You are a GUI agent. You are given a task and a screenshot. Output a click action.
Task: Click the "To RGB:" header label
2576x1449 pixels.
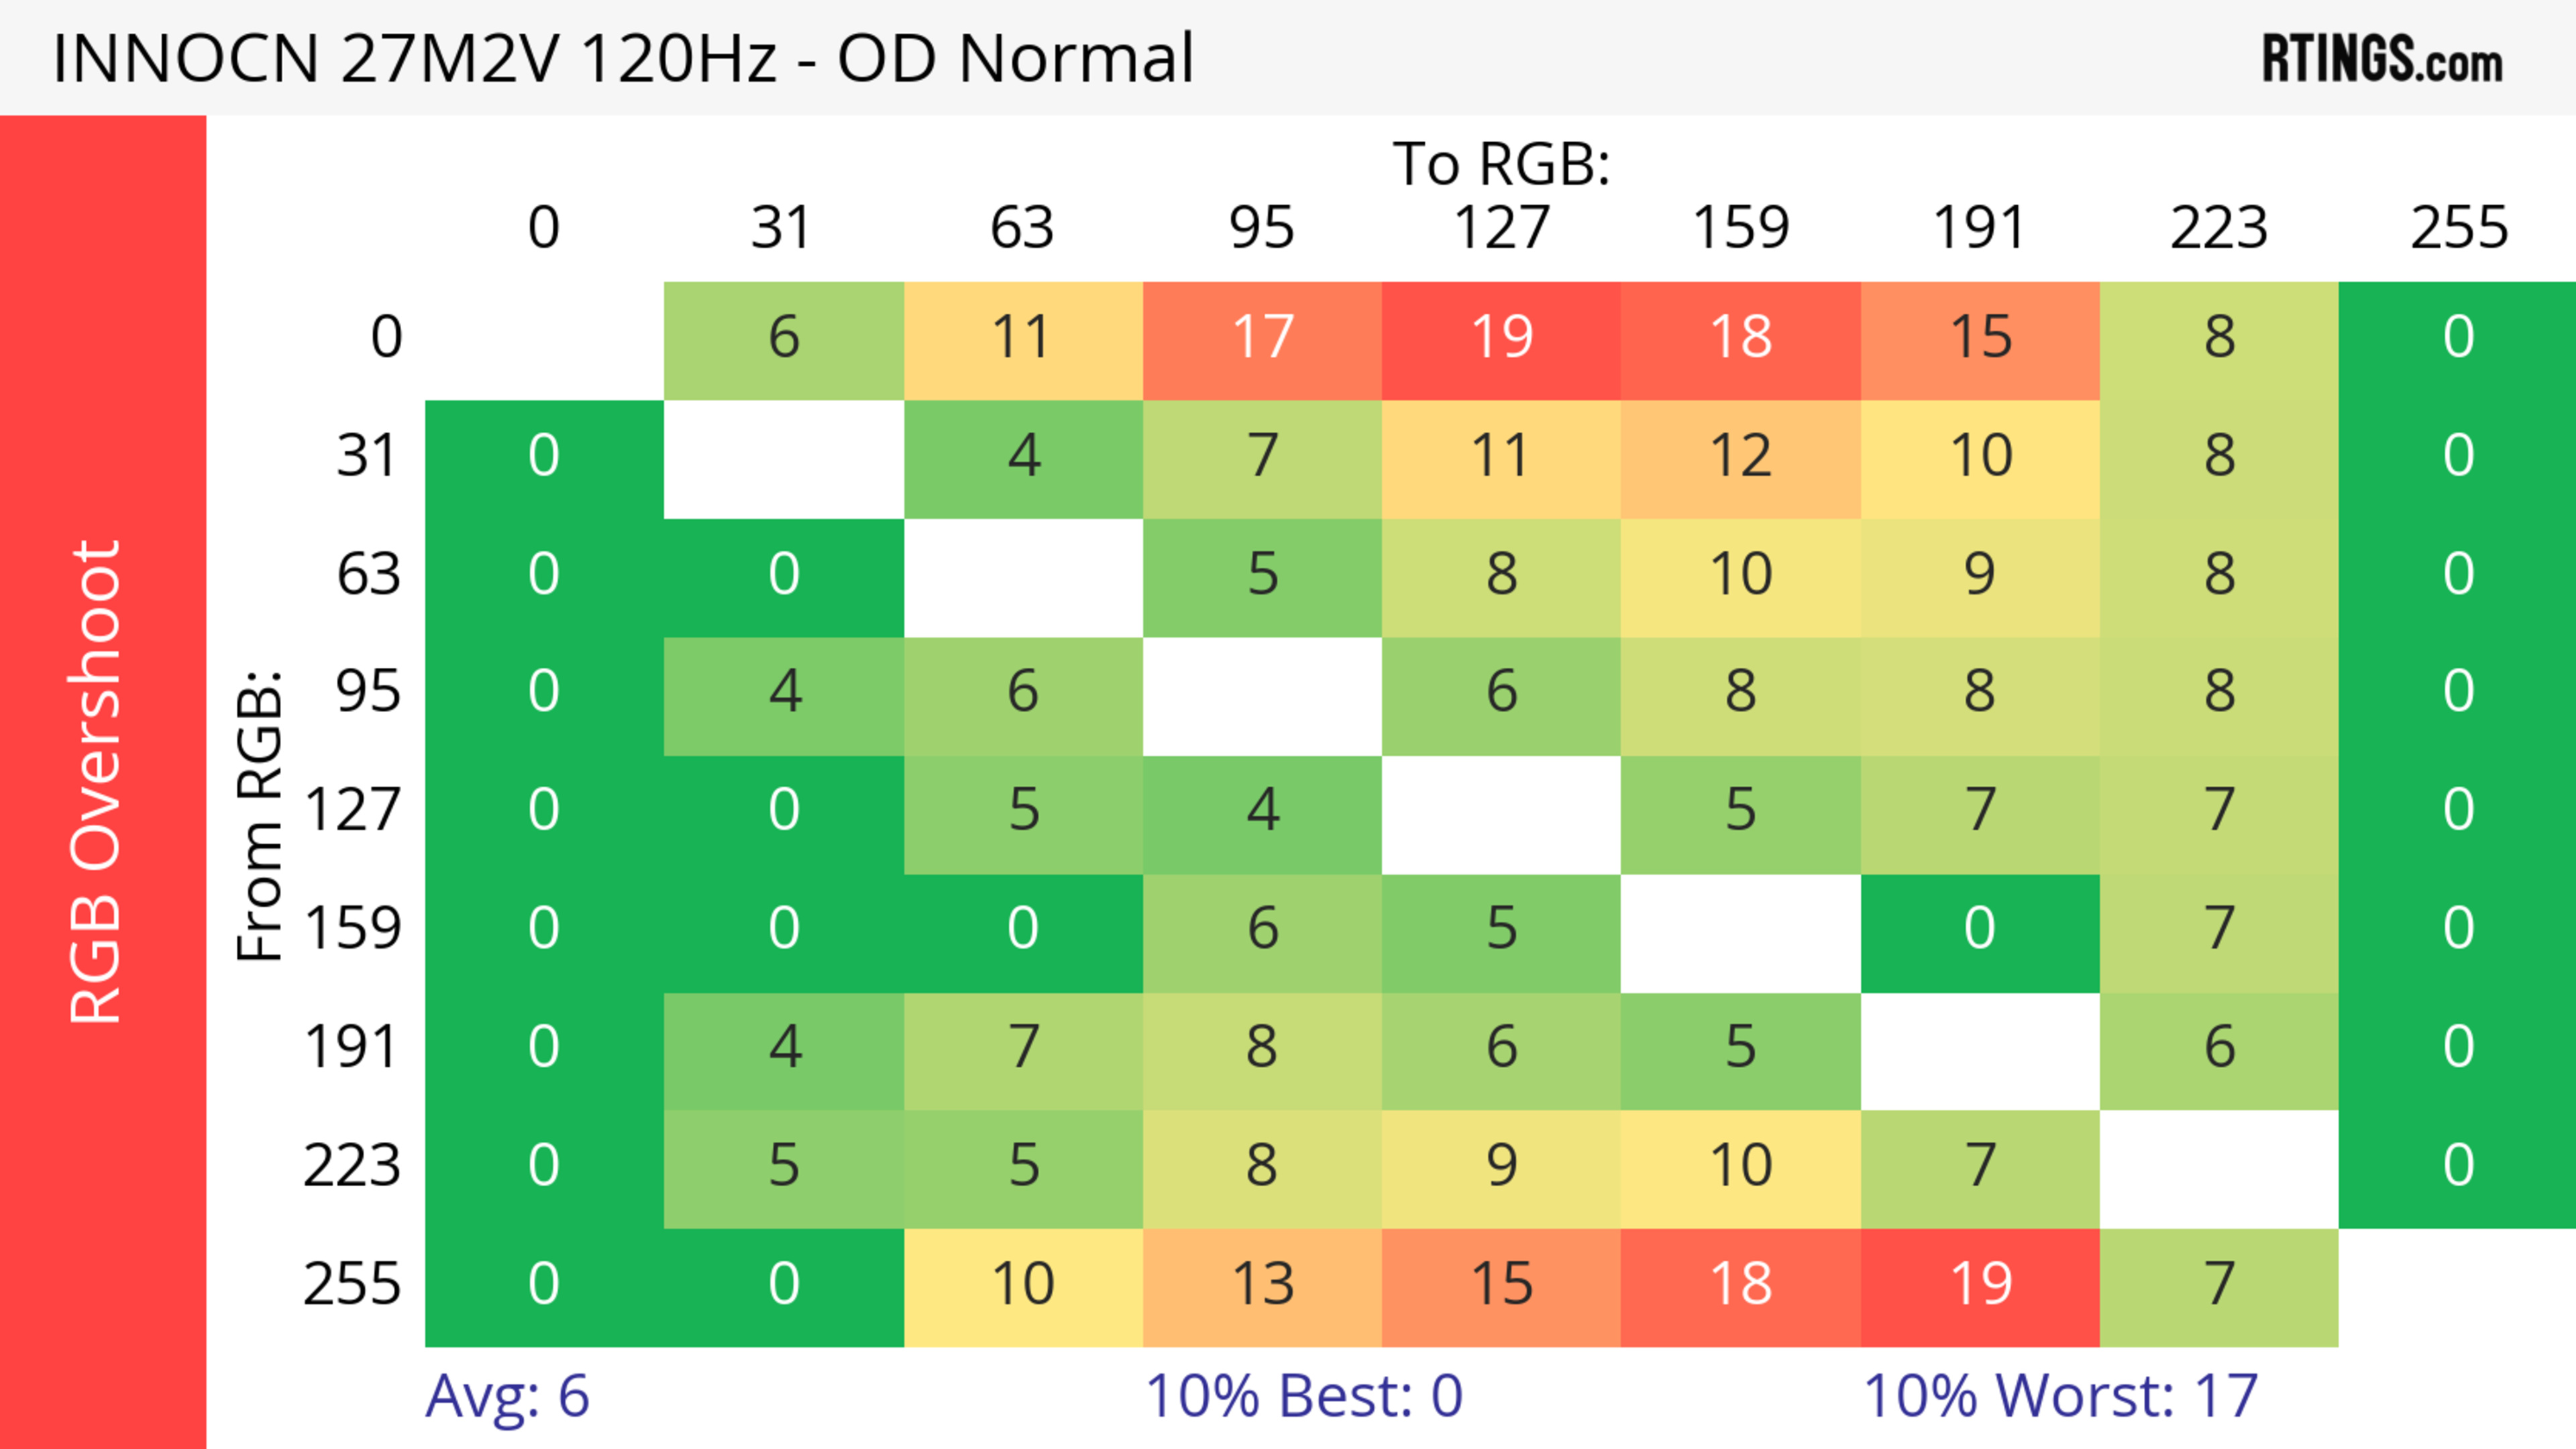pyautogui.click(x=1501, y=164)
